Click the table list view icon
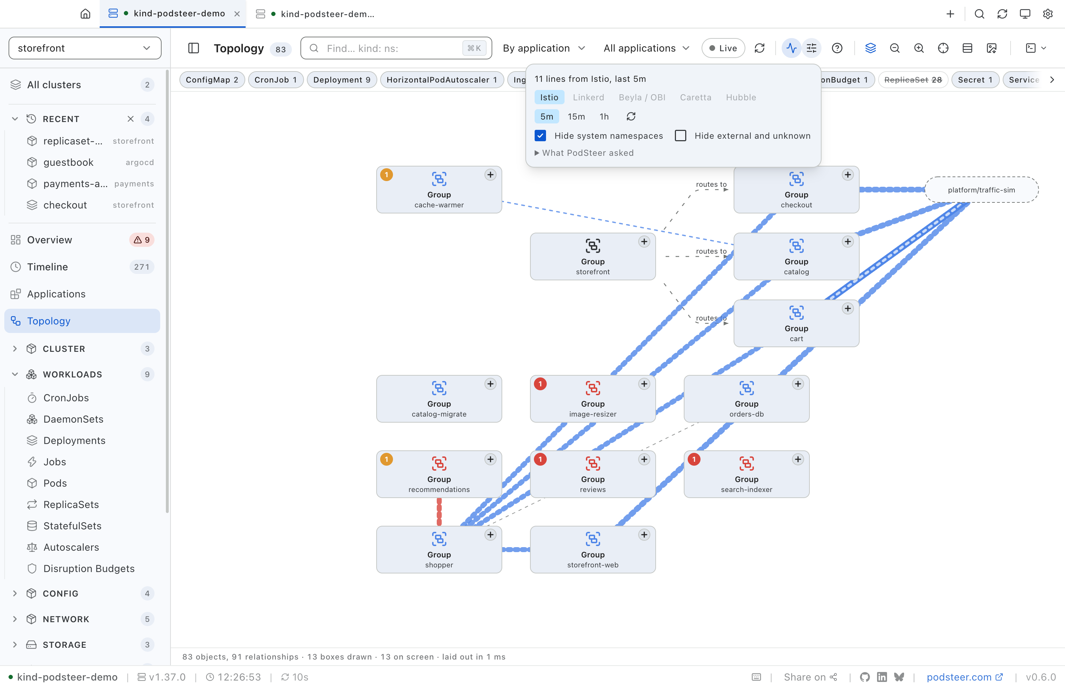Viewport: 1065px width, 688px height. (x=967, y=48)
